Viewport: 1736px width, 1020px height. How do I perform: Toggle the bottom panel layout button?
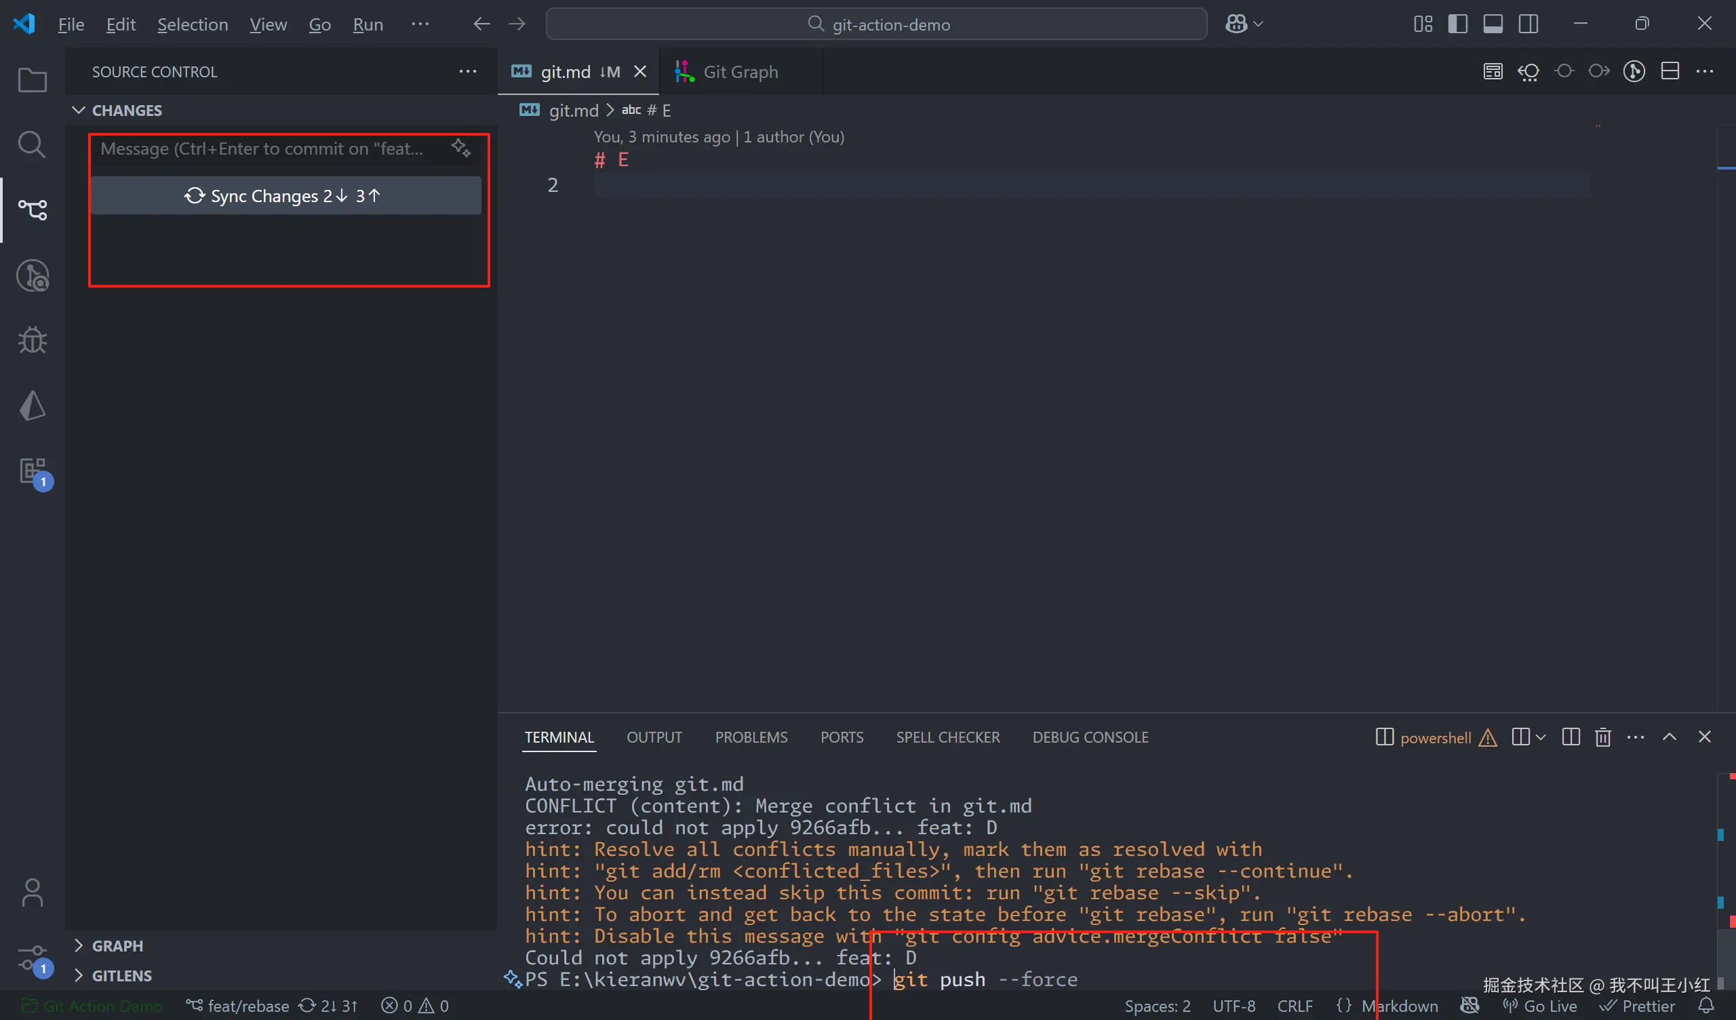(1493, 24)
